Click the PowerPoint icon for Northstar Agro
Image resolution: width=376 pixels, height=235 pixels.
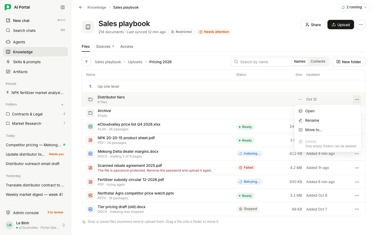(x=90, y=196)
